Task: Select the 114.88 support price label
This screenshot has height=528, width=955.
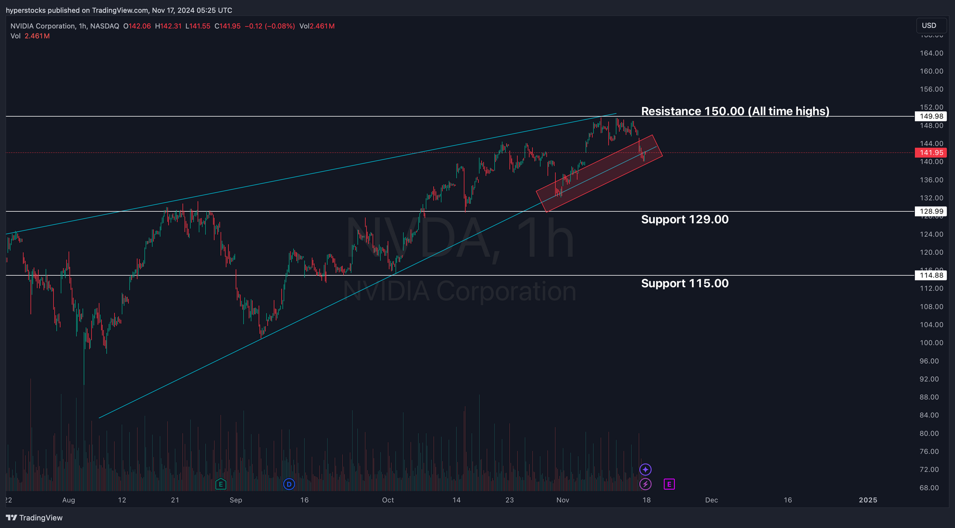Action: pyautogui.click(x=930, y=275)
